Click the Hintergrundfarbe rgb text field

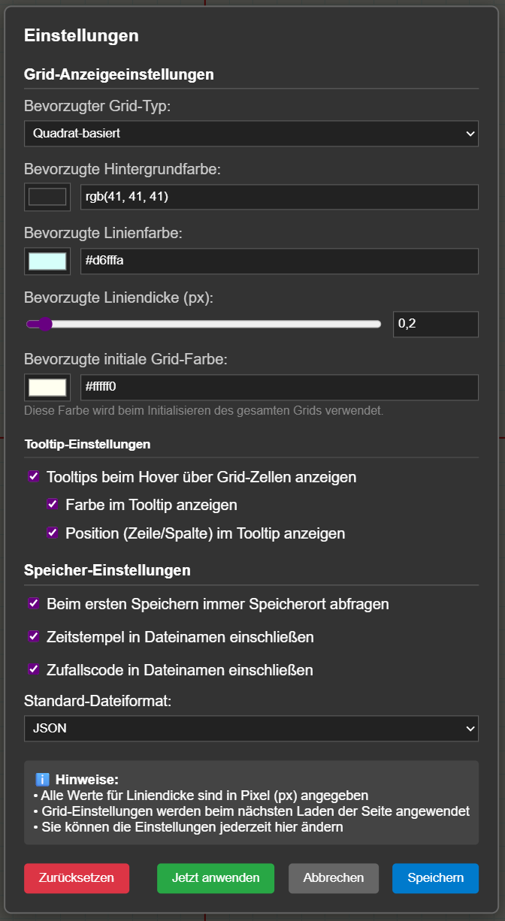pyautogui.click(x=279, y=197)
